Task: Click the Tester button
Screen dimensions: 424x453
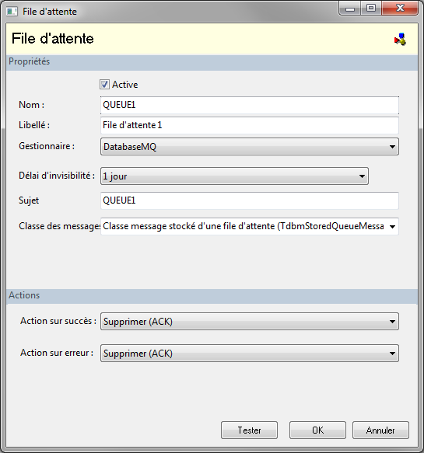Action: 249,430
